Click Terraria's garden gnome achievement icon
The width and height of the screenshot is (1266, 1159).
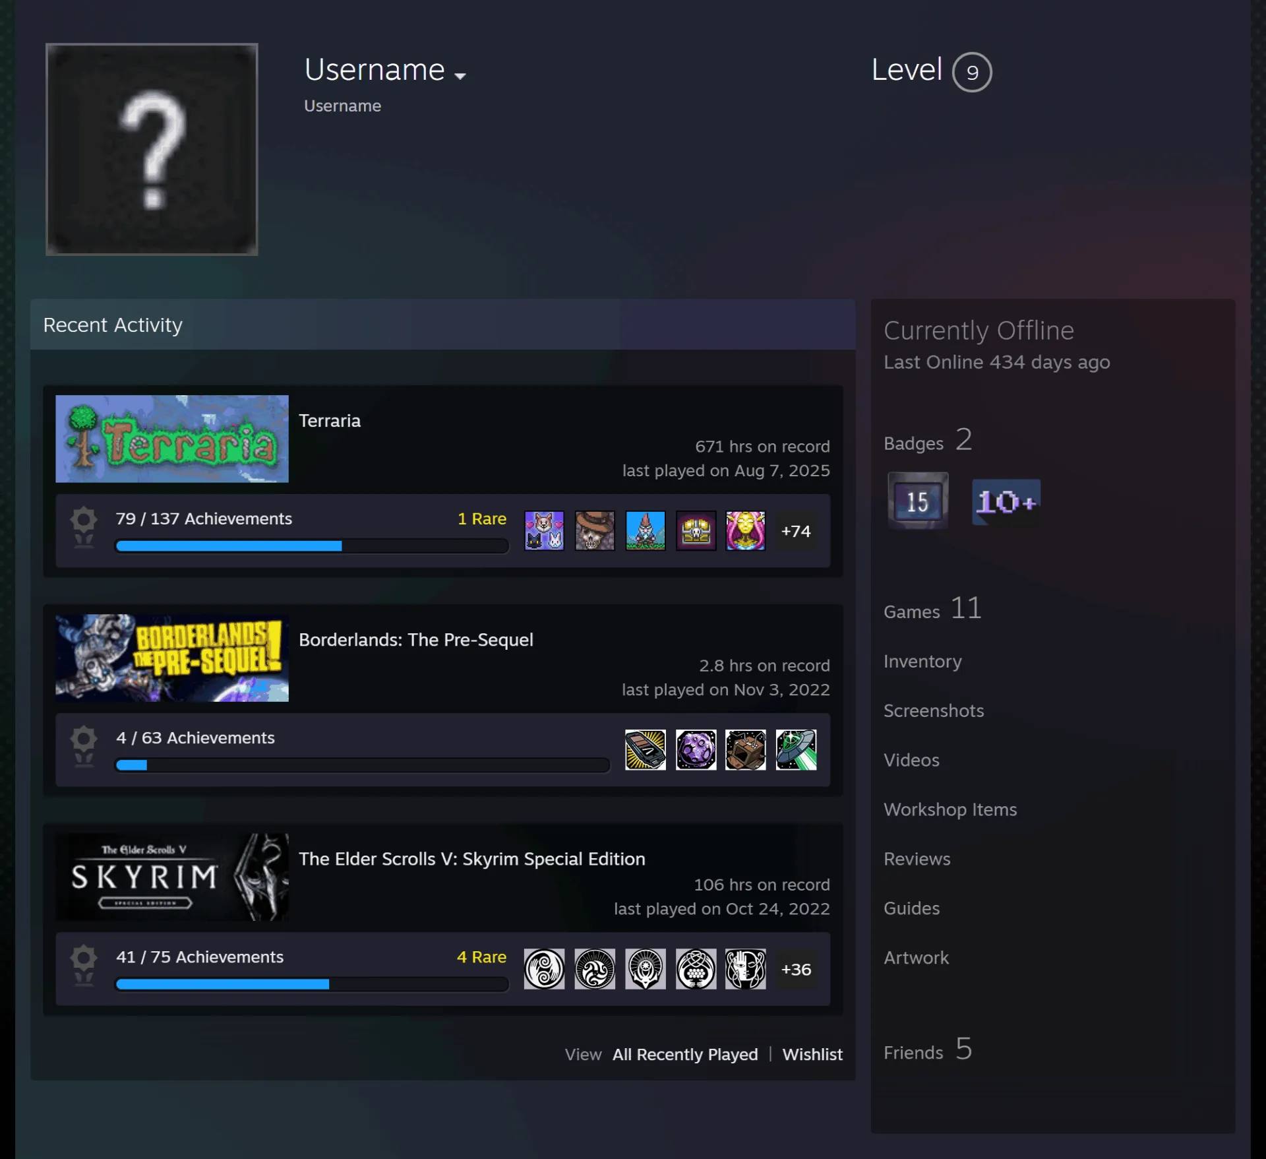pyautogui.click(x=646, y=530)
